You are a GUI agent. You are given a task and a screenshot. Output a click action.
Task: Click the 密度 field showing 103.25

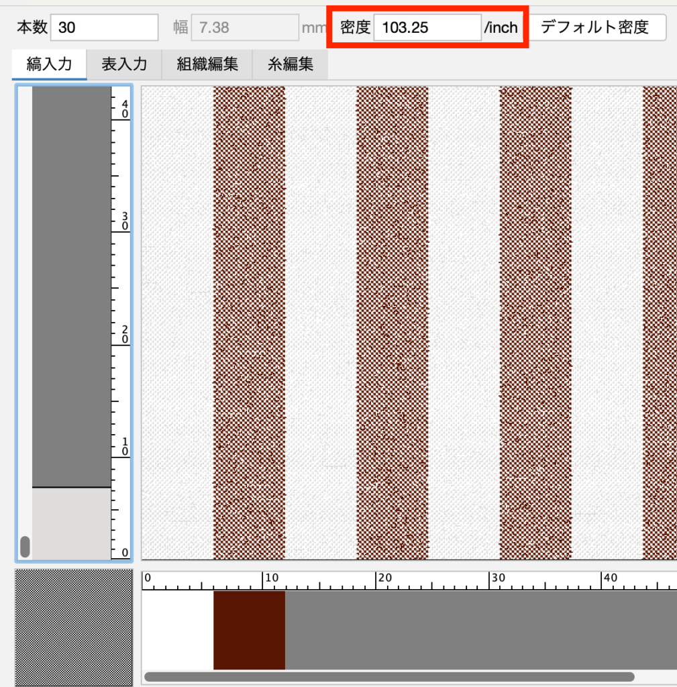click(427, 28)
